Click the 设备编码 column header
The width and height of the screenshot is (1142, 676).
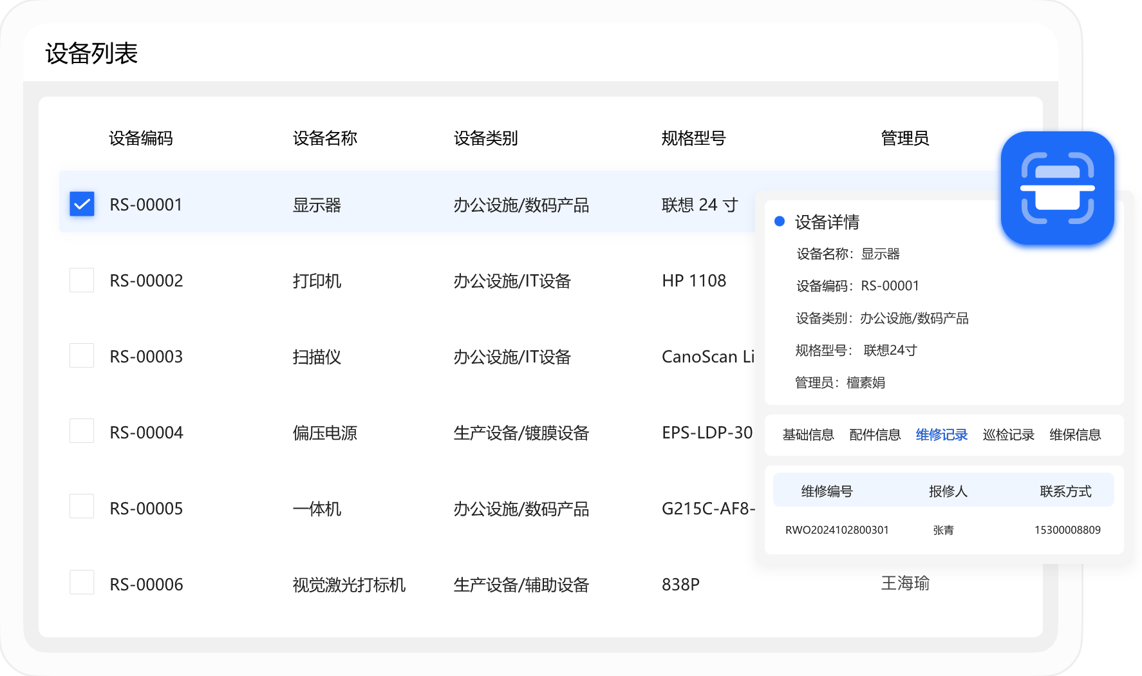pos(140,138)
